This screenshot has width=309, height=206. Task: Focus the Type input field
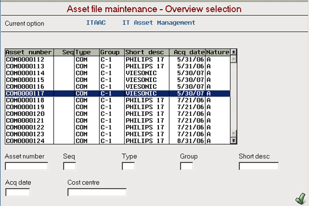click(x=128, y=166)
